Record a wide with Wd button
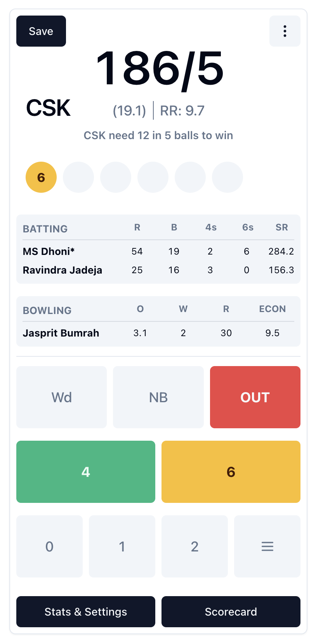 (61, 397)
